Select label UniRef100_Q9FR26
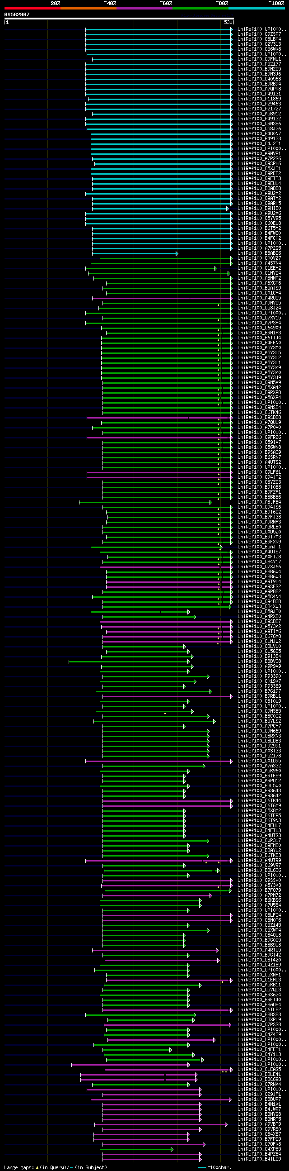Image resolution: width=289 pixels, height=1171 pixels. 259,437
